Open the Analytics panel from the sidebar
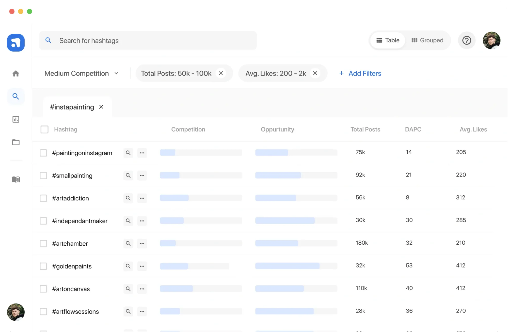The height and width of the screenshot is (332, 508). [x=16, y=119]
